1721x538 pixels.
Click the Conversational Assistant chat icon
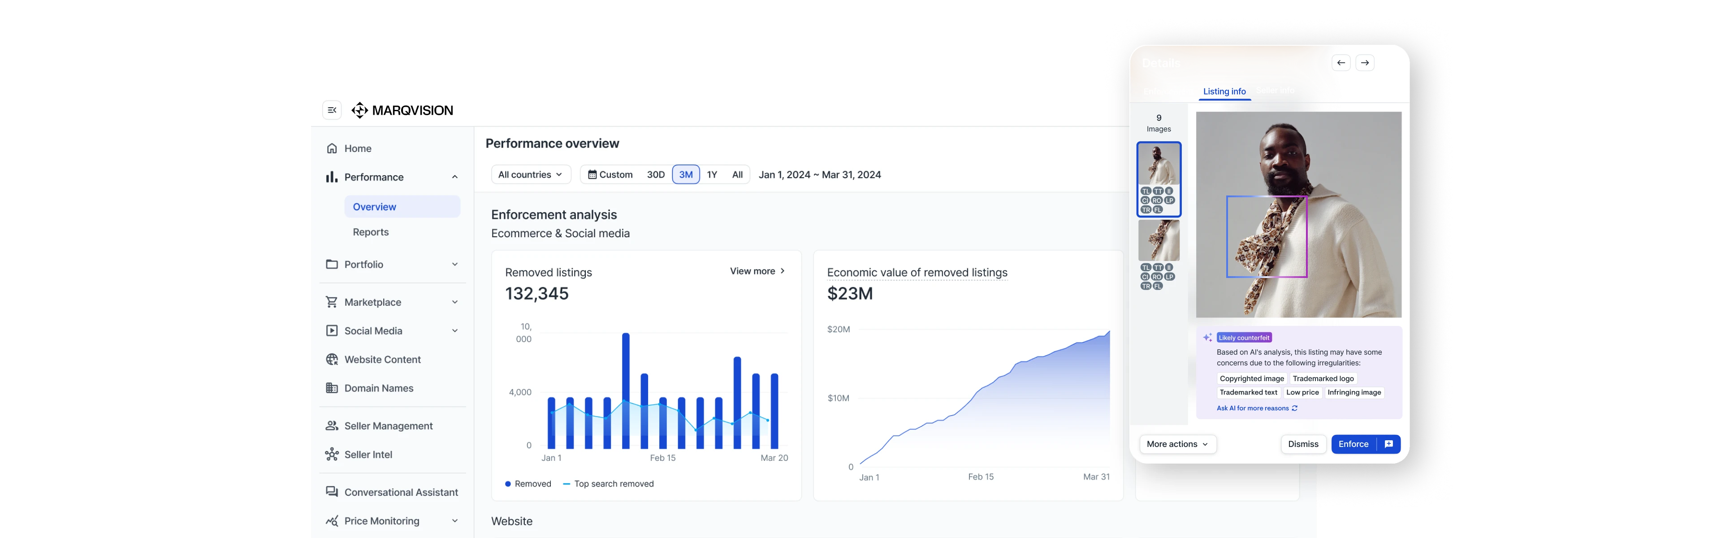331,492
